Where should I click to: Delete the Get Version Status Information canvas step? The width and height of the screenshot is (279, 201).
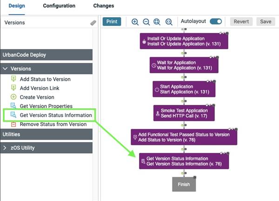point(228,153)
